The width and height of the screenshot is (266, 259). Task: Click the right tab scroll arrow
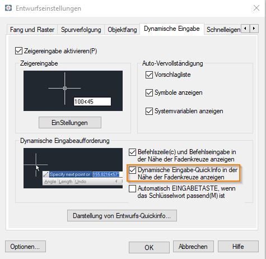[254, 29]
